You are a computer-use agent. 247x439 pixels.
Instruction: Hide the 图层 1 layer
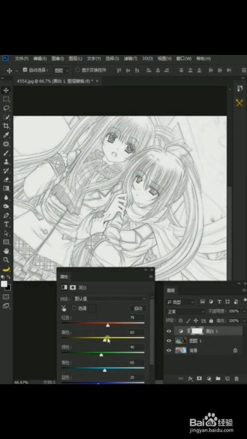[x=169, y=341]
